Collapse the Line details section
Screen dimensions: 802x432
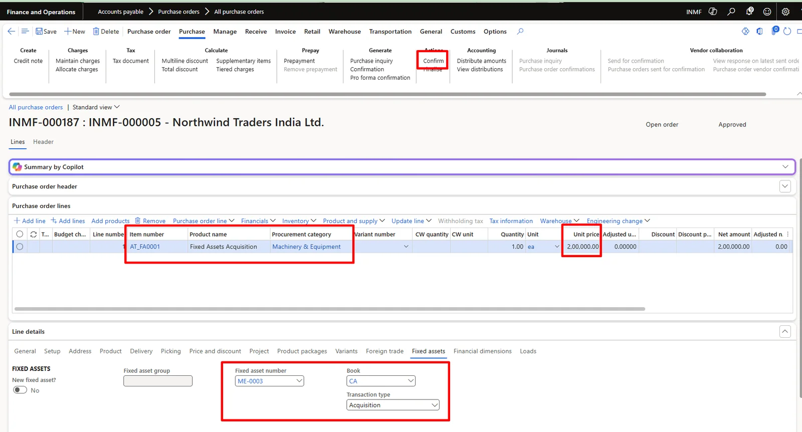pos(785,332)
